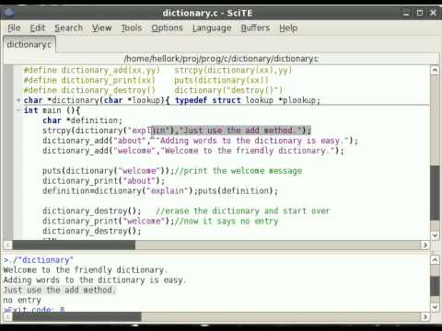Click output line 'Welcome to the friendly dictionary.'
The width and height of the screenshot is (442, 331).
coord(86,270)
